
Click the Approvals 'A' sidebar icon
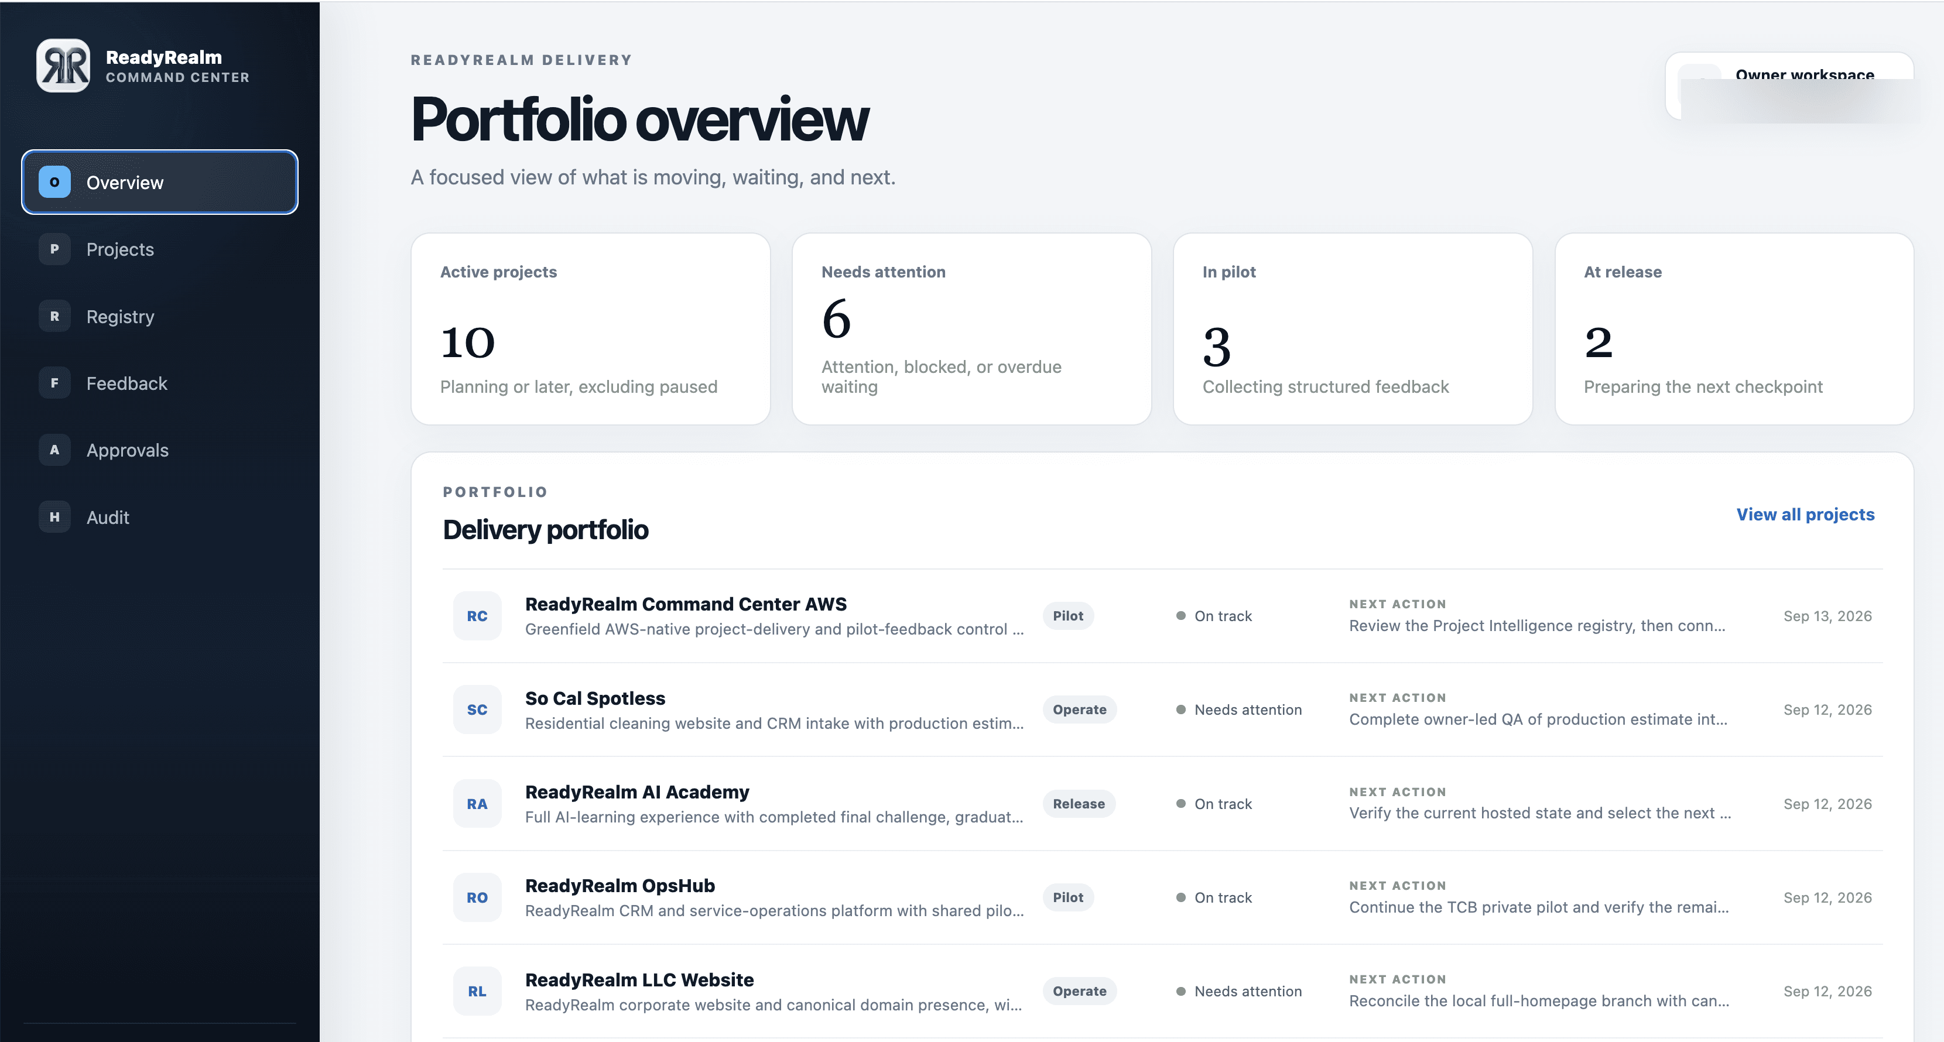coord(54,450)
